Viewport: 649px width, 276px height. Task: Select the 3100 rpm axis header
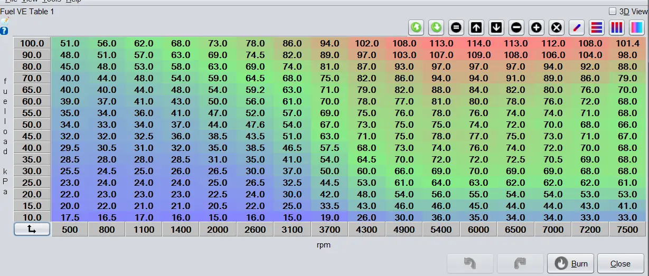[293, 229]
